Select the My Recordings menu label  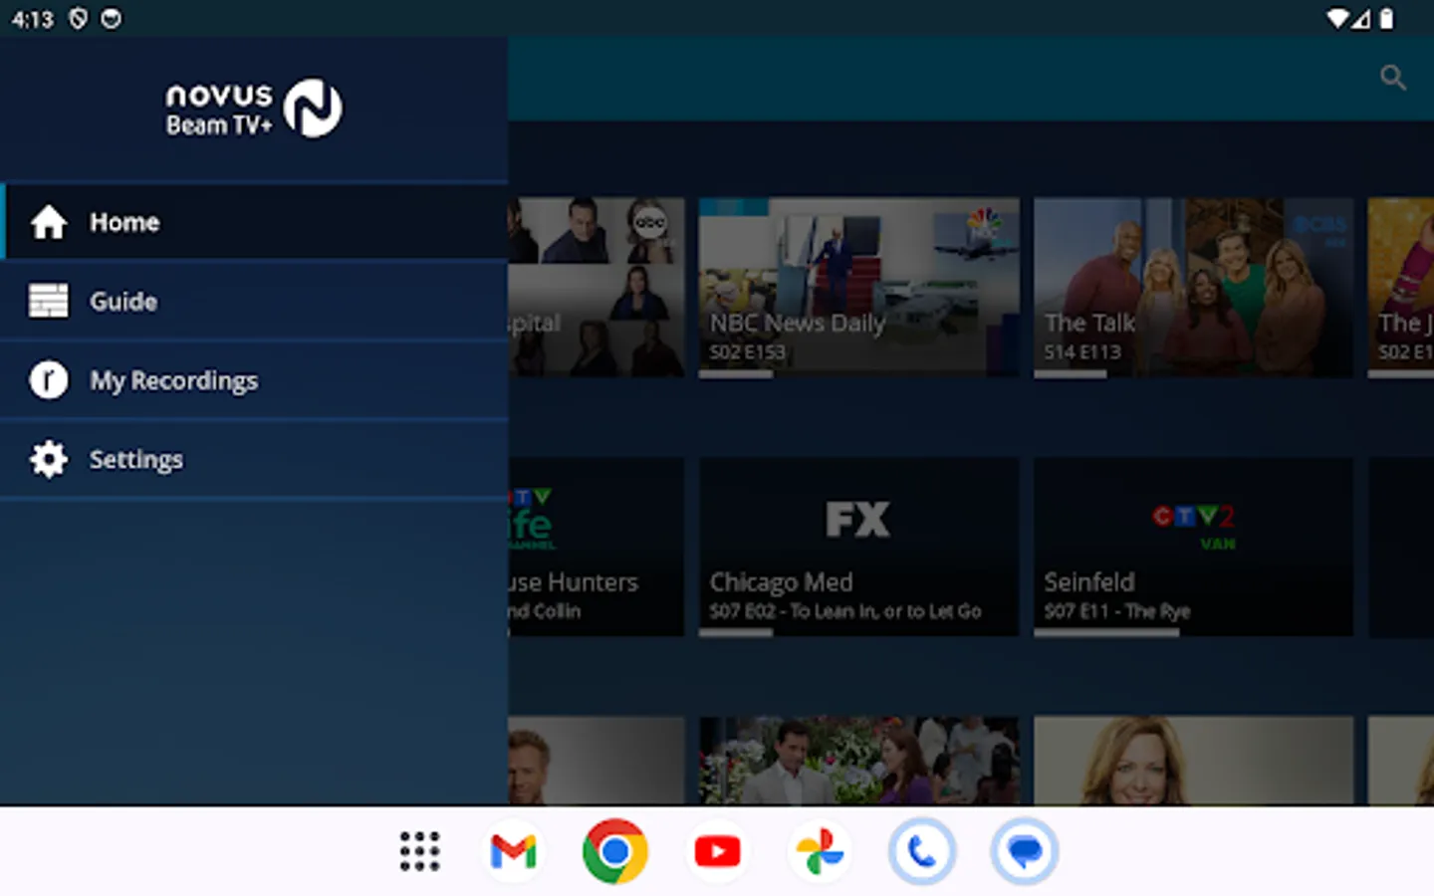174,380
